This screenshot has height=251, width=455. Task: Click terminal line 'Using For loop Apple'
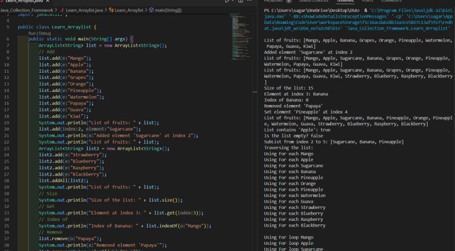coord(288,243)
